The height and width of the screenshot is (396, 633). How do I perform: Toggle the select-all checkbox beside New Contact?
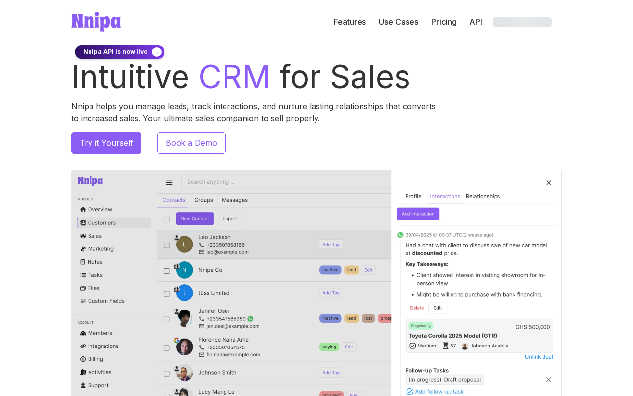coord(167,219)
